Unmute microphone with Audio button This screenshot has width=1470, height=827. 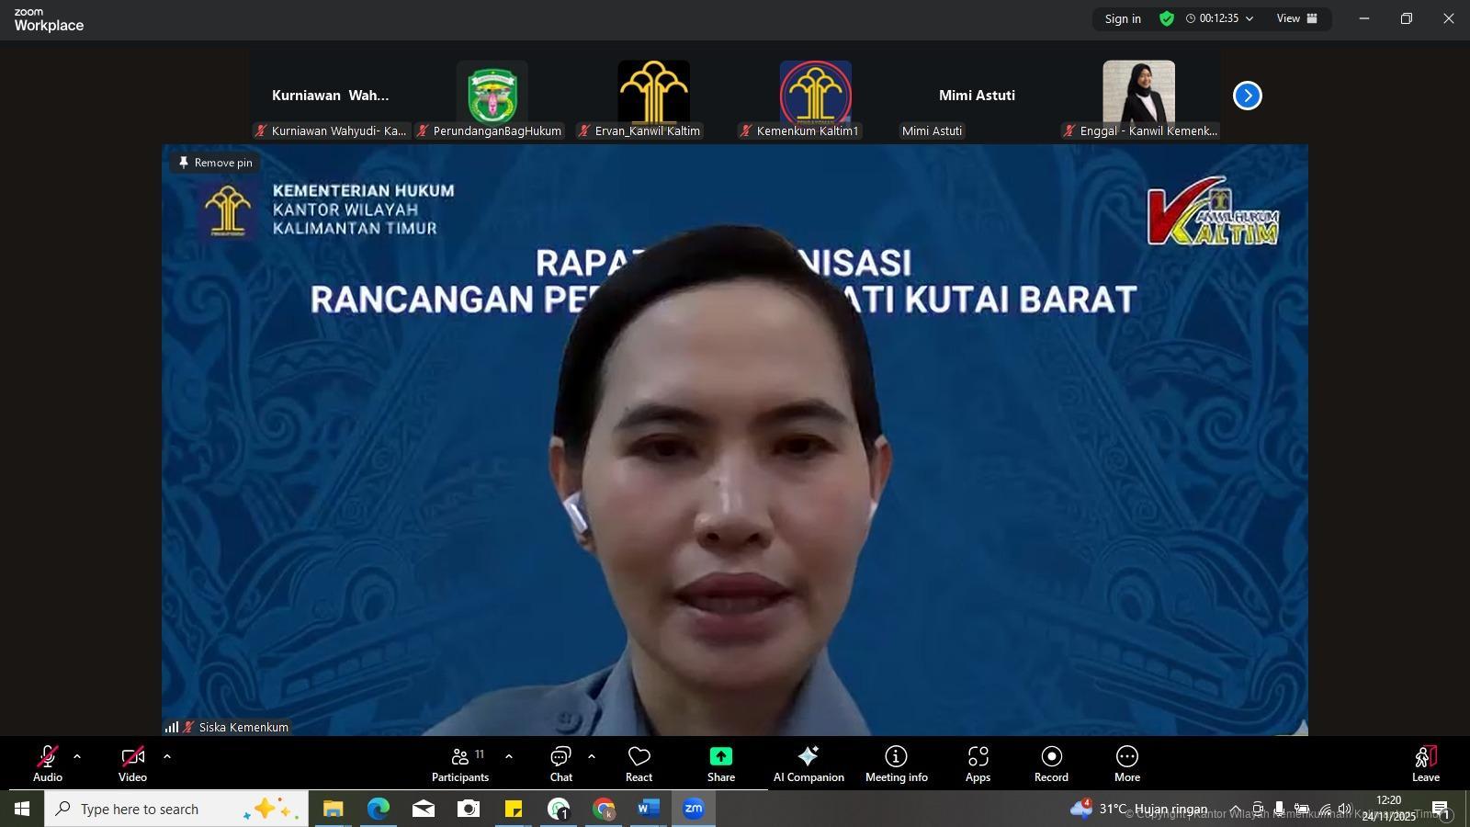click(x=48, y=764)
